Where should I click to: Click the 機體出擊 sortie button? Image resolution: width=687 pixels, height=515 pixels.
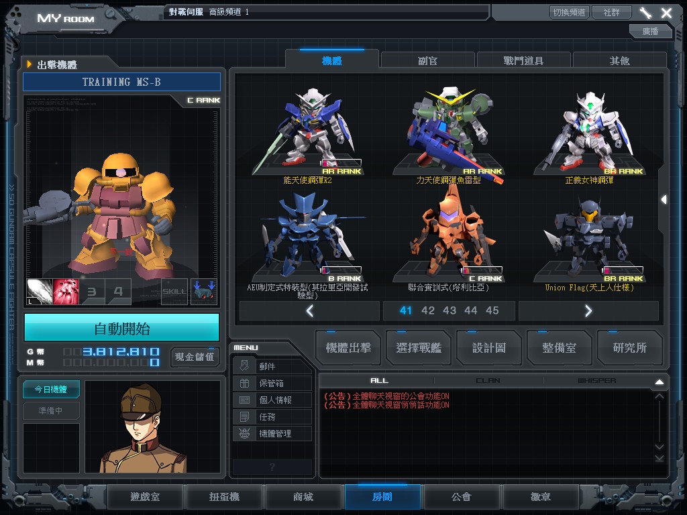pos(348,348)
